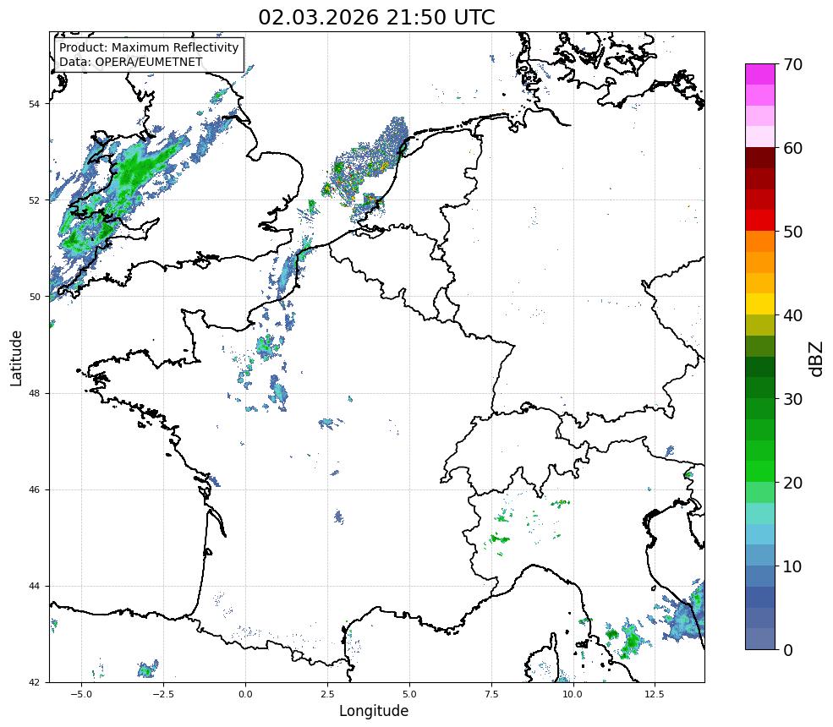Click latitude tick label 46
Screen dimensions: 833x727
tap(34, 489)
